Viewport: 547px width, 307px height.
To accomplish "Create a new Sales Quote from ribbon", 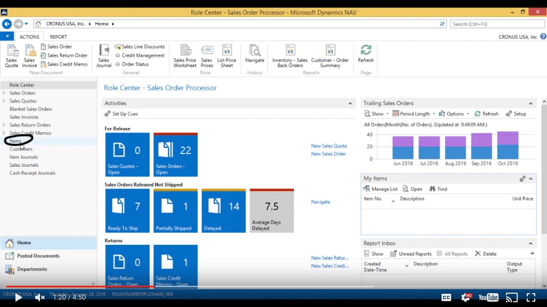I will [12, 56].
